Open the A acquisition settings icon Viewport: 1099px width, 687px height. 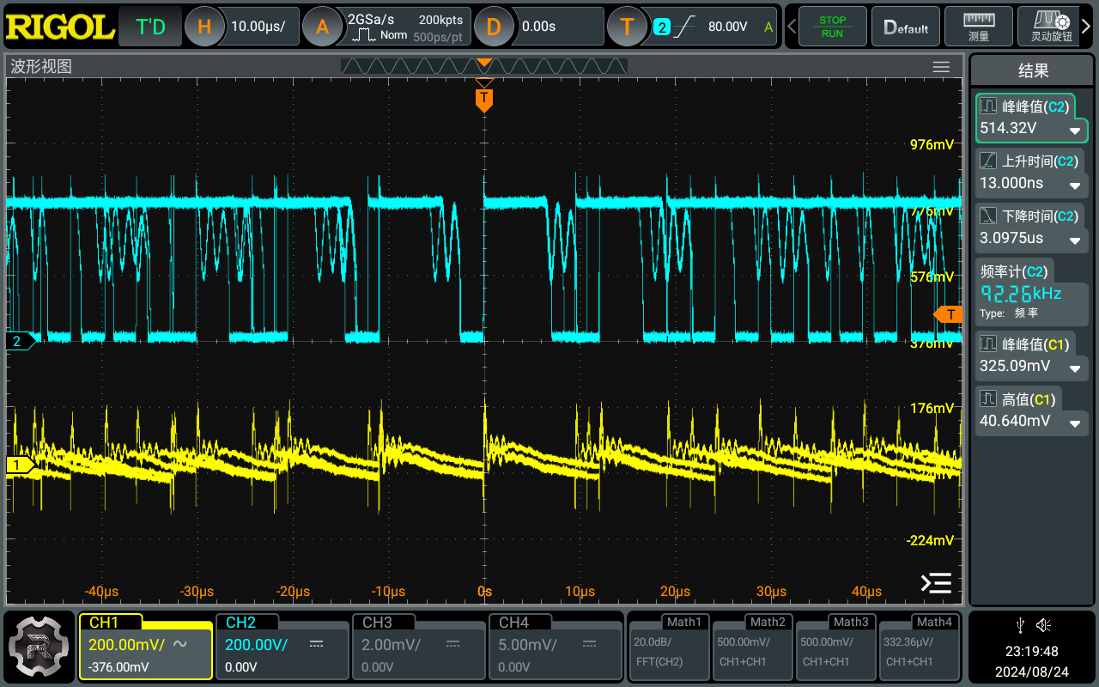[322, 27]
